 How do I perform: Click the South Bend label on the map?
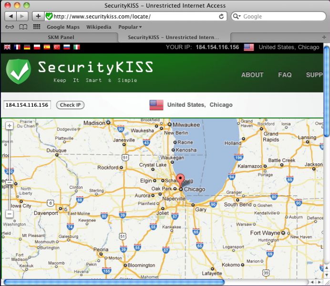[x=237, y=204]
